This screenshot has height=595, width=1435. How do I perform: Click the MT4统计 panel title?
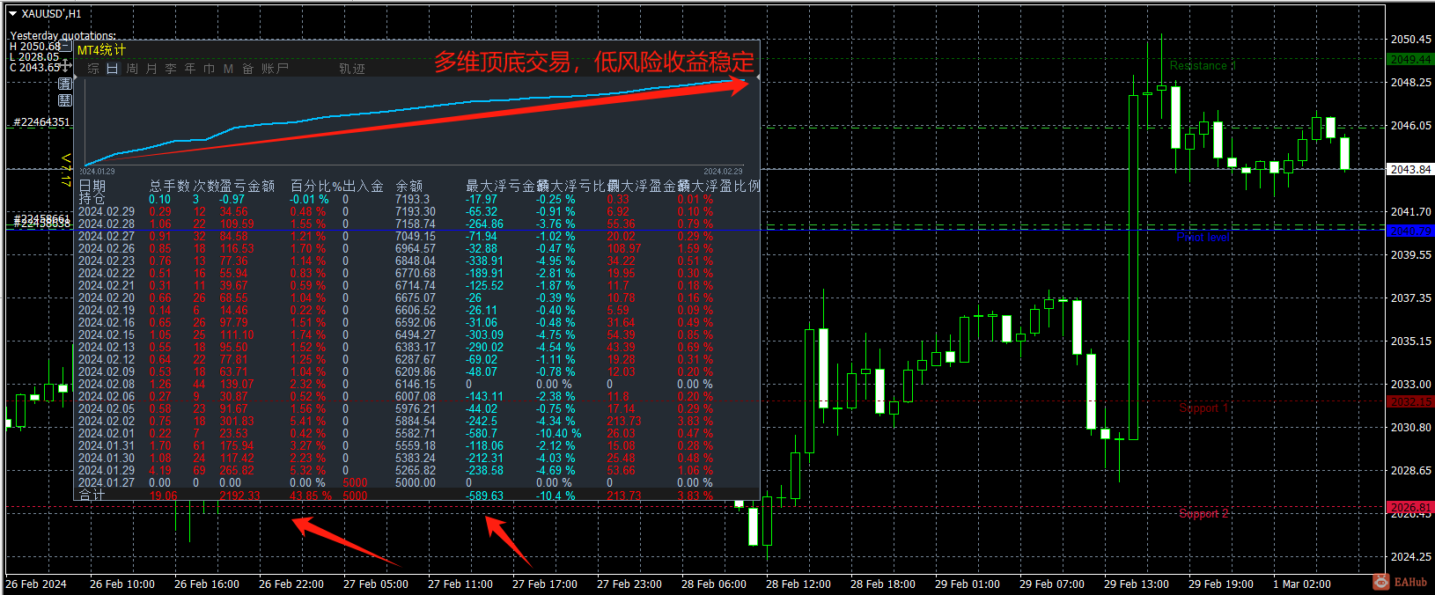(x=101, y=50)
